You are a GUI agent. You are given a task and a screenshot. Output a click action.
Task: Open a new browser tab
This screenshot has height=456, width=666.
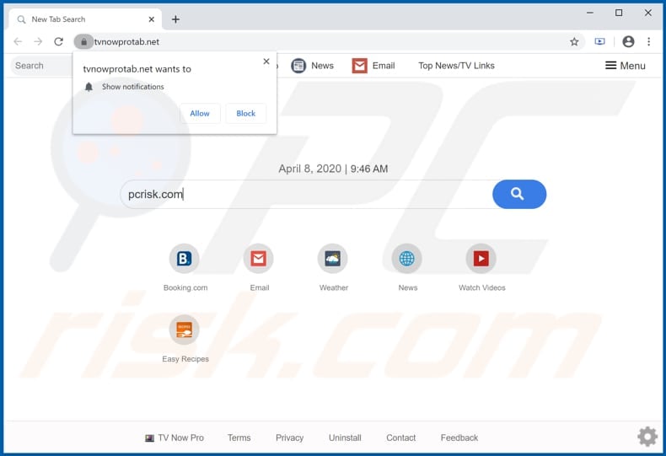(175, 19)
